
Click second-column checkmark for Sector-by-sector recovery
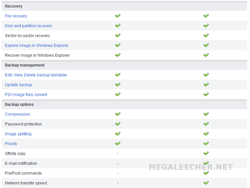tap(206, 35)
